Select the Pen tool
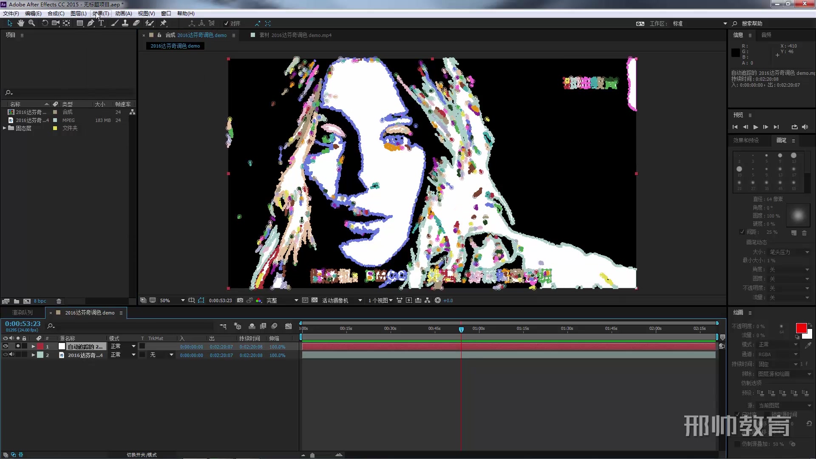The image size is (816, 459). [91, 23]
